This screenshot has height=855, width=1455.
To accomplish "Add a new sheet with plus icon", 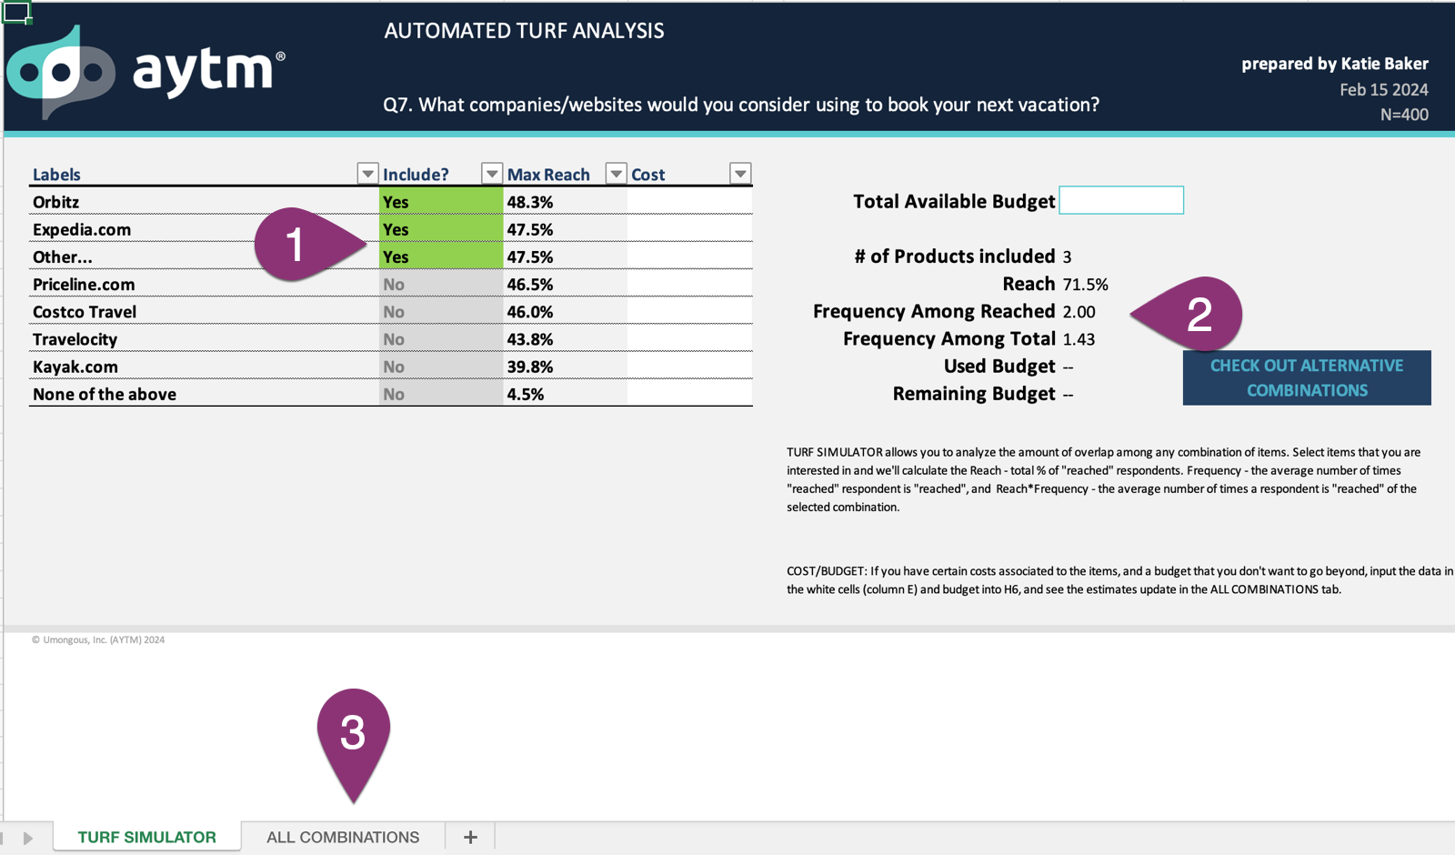I will point(470,837).
